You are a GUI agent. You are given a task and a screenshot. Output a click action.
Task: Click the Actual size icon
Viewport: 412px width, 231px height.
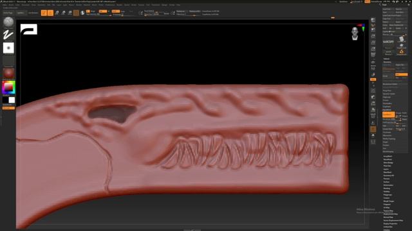373,42
